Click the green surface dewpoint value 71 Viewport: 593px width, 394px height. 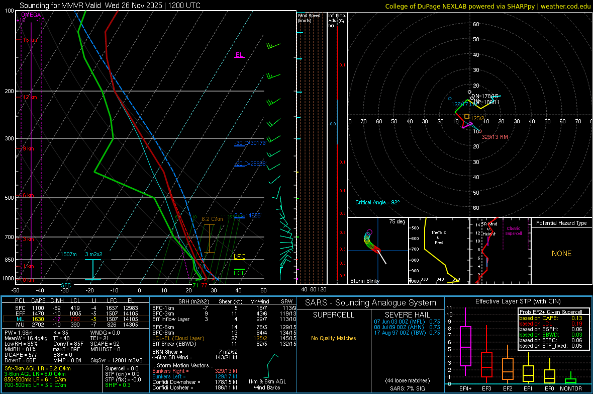point(195,285)
